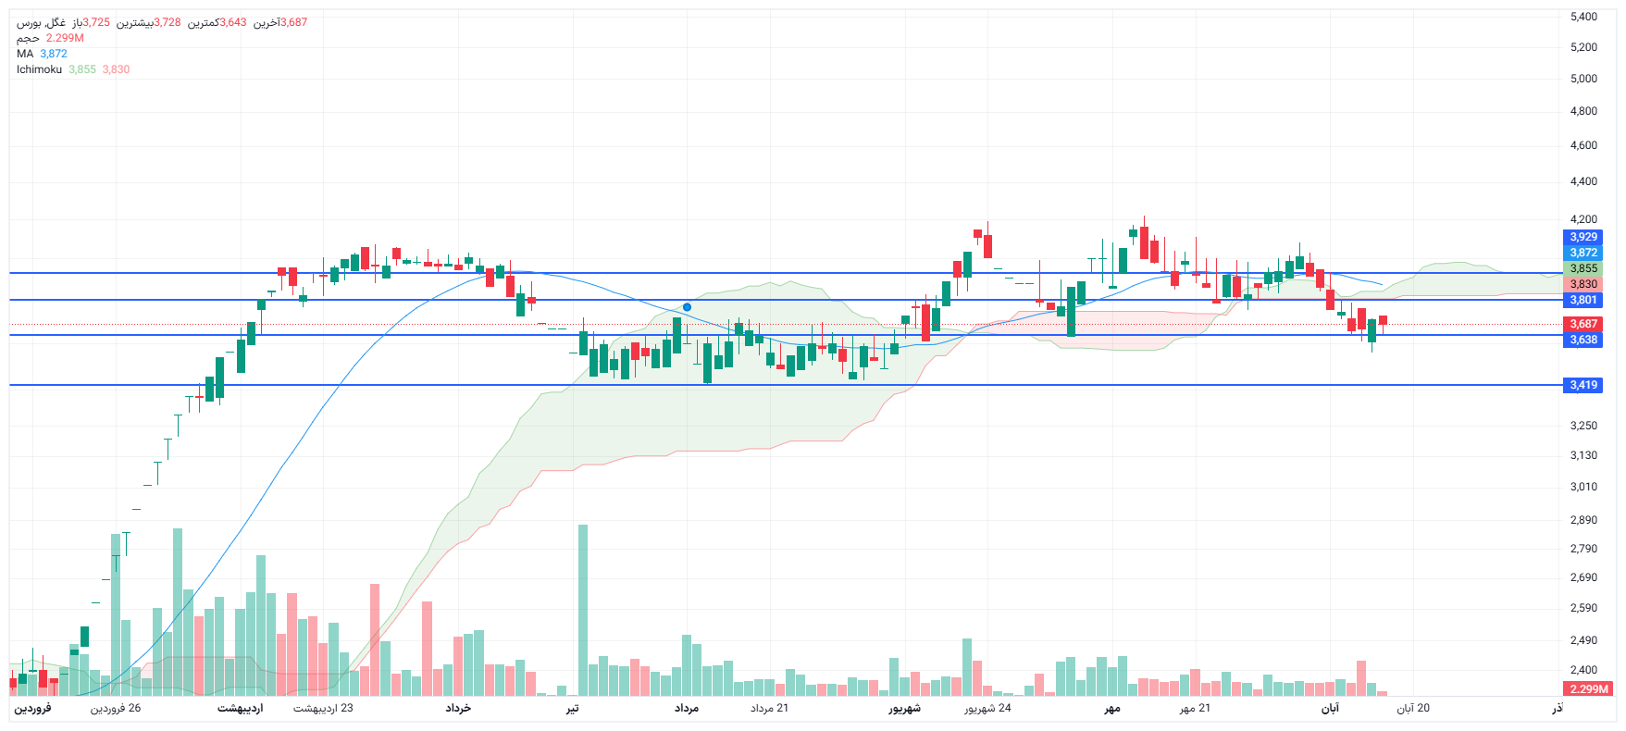Click the volume legend showing 2.299M
1626x731 pixels.
(x=51, y=38)
